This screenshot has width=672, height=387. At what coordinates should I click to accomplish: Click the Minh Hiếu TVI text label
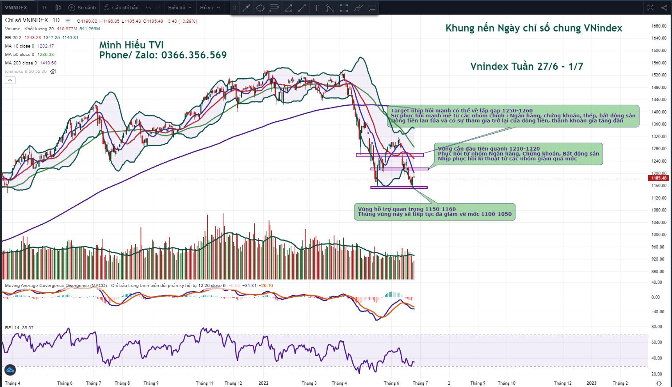131,45
